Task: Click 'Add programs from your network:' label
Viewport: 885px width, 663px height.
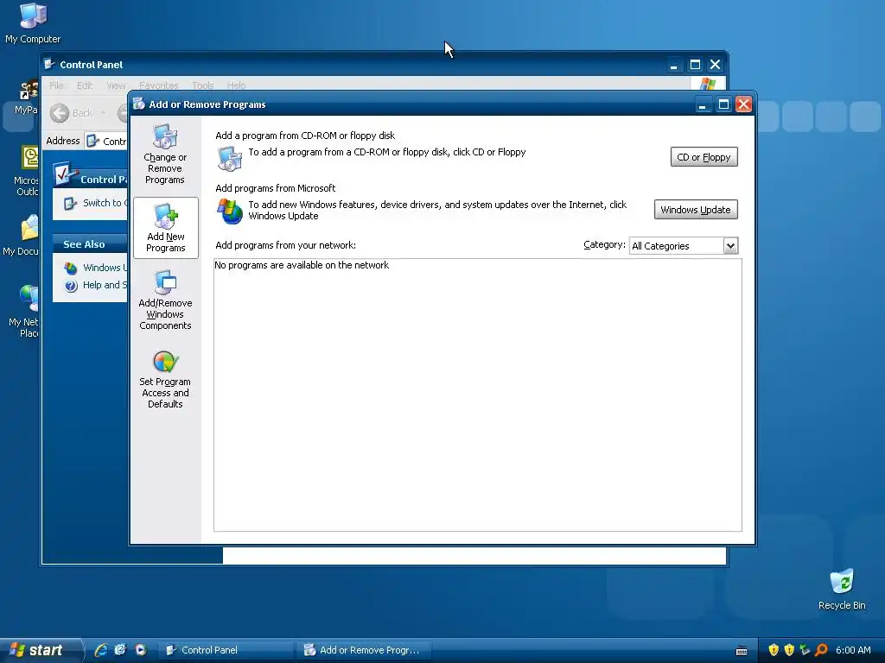Action: pyautogui.click(x=285, y=245)
